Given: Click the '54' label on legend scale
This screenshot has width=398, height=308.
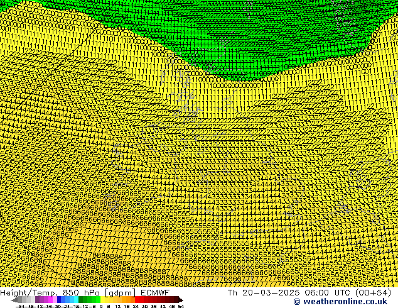Looking at the screenshot, I should click(181, 306).
